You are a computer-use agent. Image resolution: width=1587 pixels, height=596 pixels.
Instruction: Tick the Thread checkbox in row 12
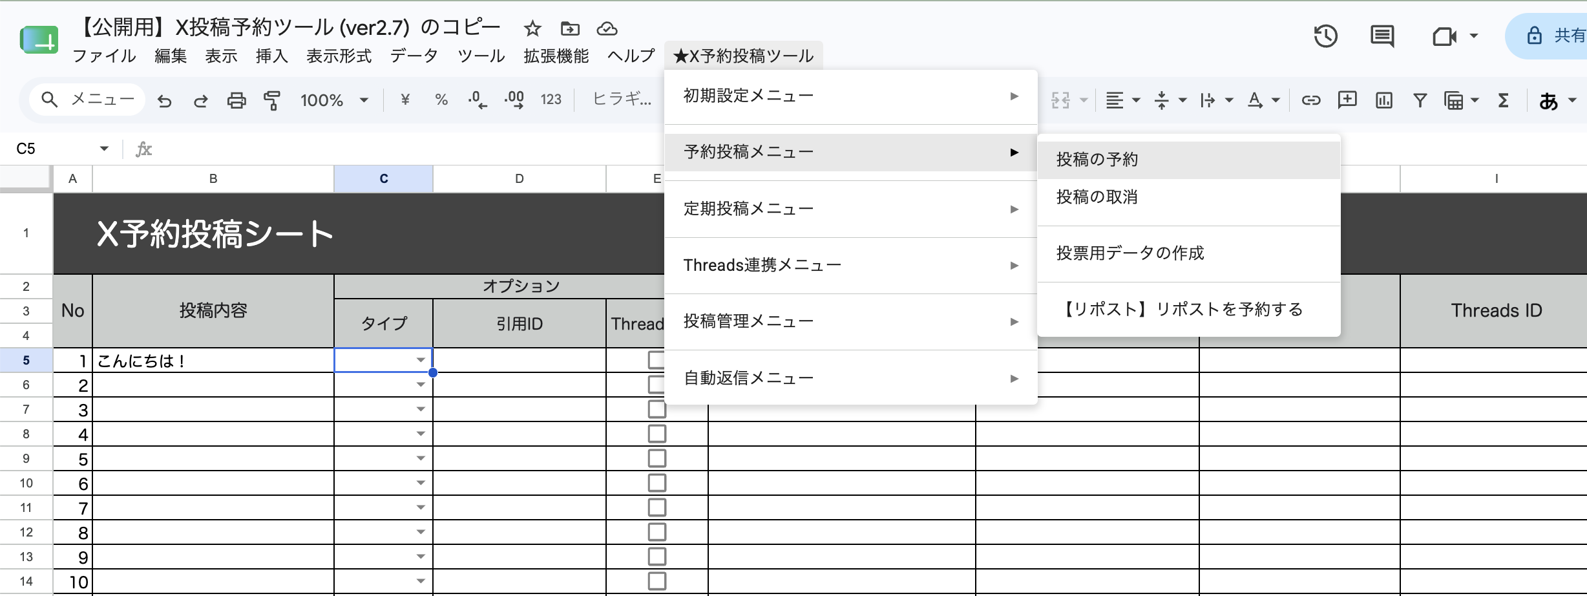(x=657, y=532)
